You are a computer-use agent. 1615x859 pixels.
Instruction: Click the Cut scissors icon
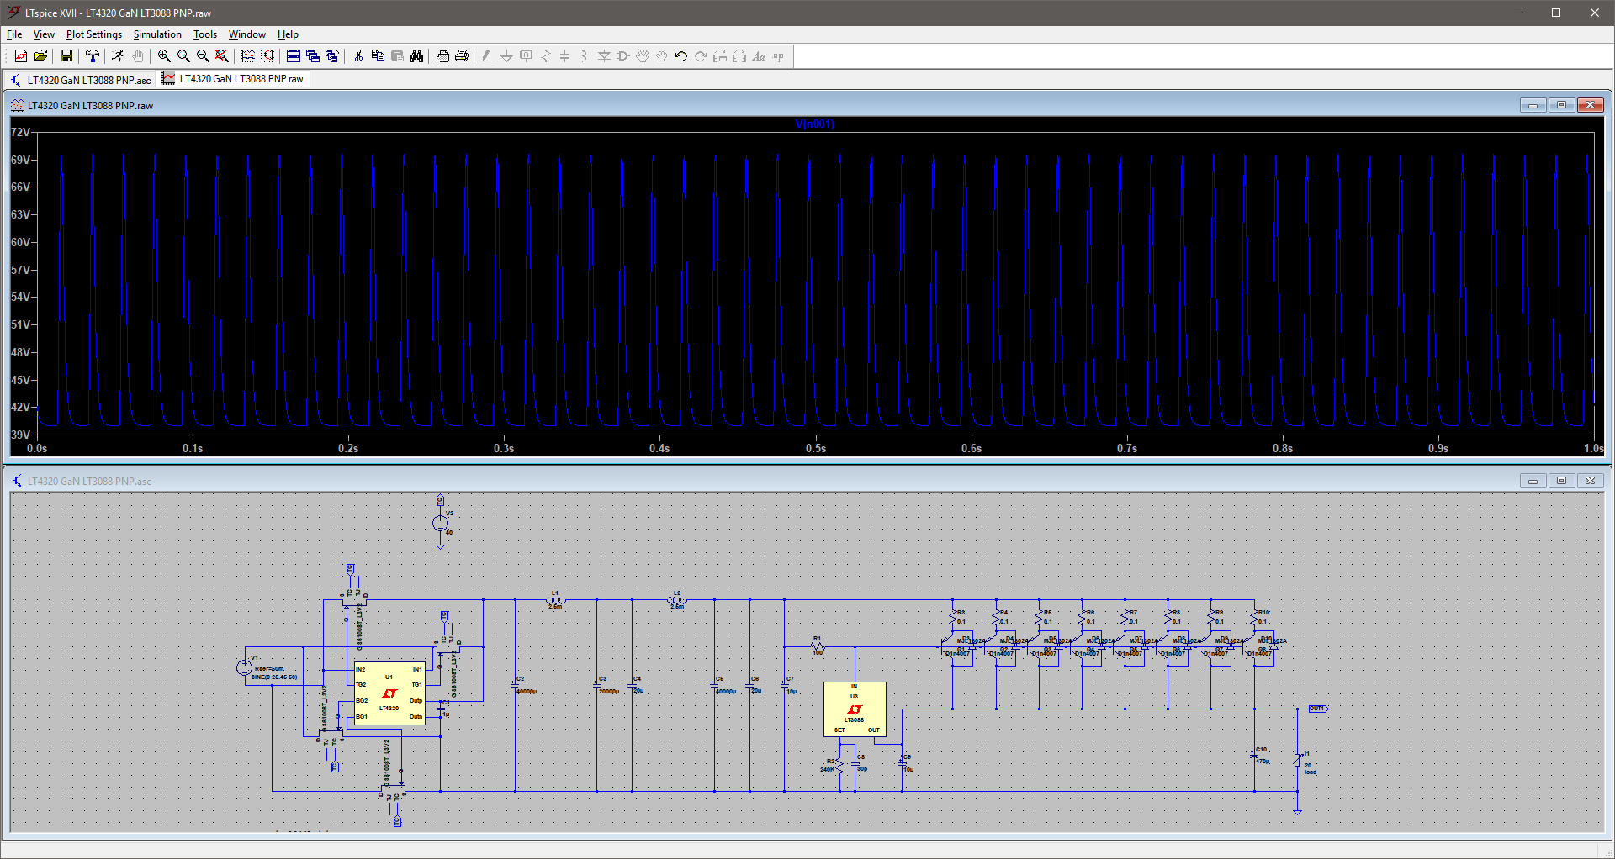click(x=358, y=56)
